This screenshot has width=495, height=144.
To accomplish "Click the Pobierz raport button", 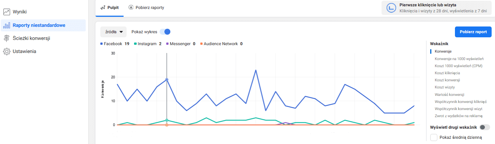I will pos(473,32).
